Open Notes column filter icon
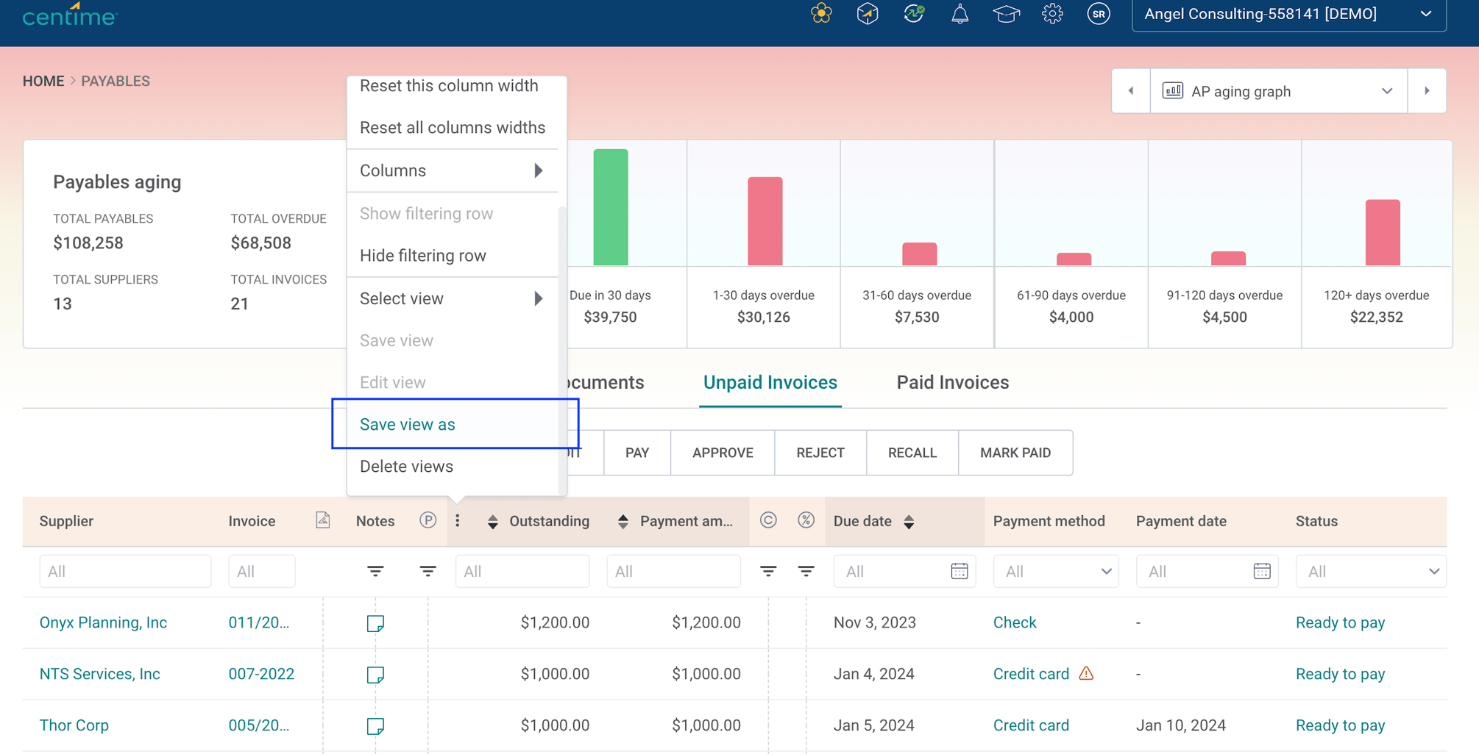This screenshot has width=1479, height=754. (375, 571)
